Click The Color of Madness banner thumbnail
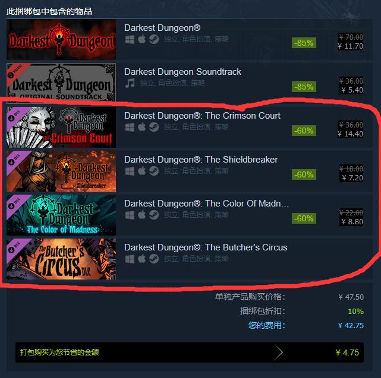Image resolution: width=381 pixels, height=378 pixels. click(x=61, y=215)
